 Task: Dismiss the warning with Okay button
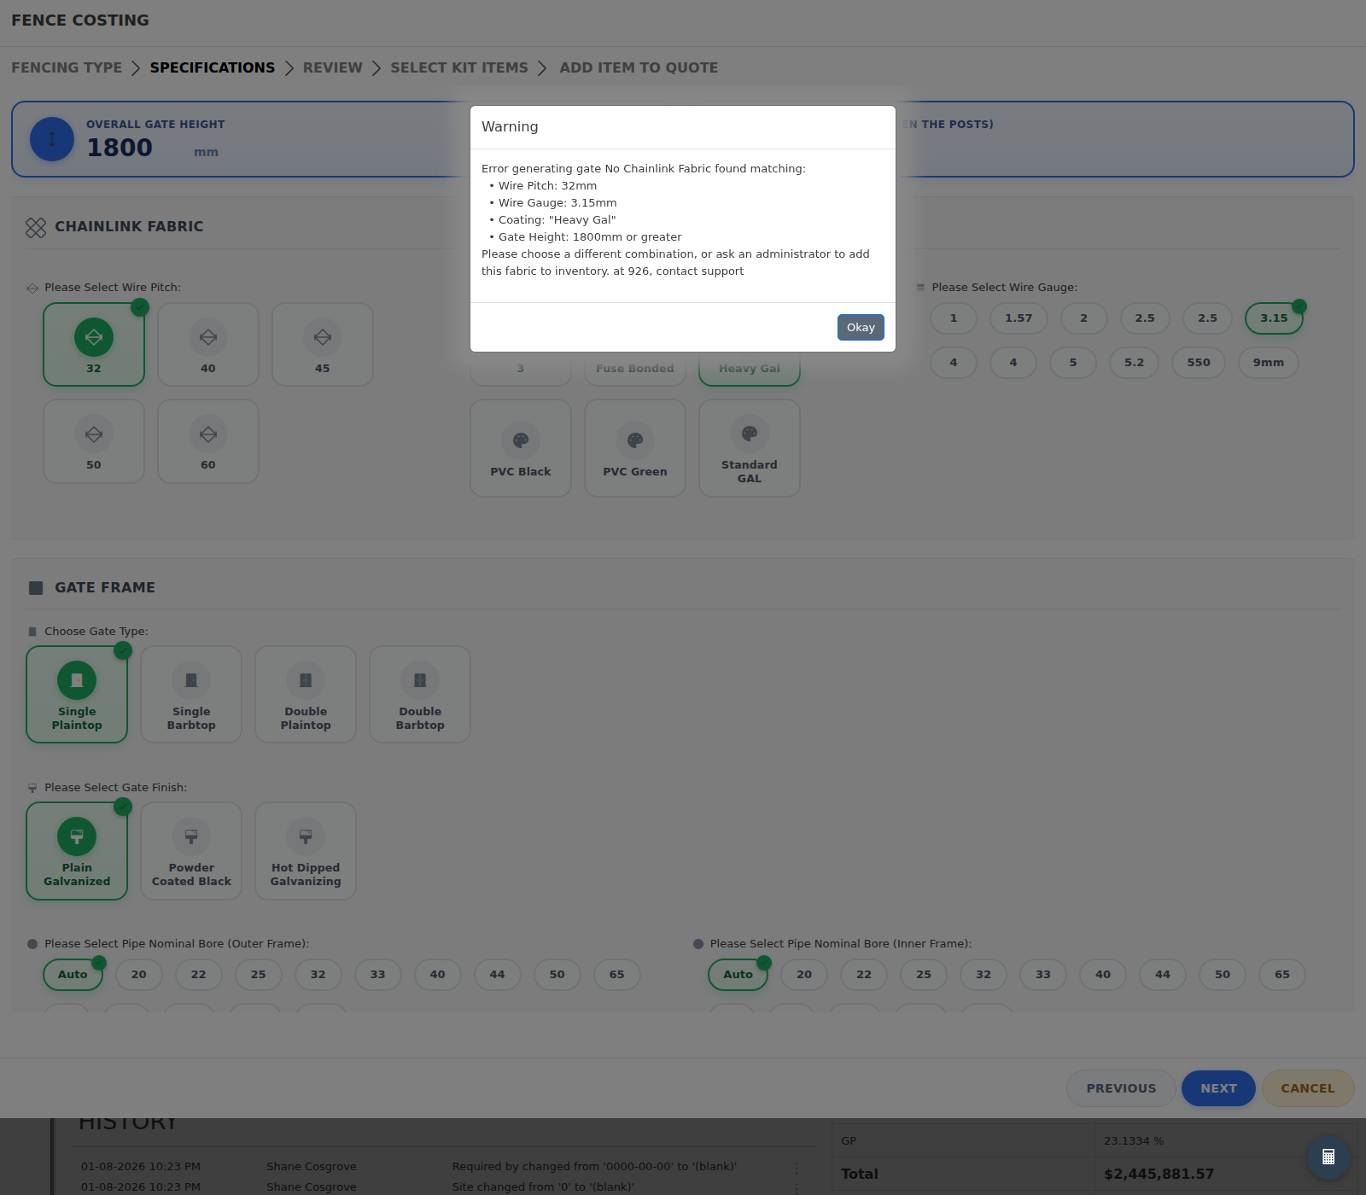(x=861, y=327)
